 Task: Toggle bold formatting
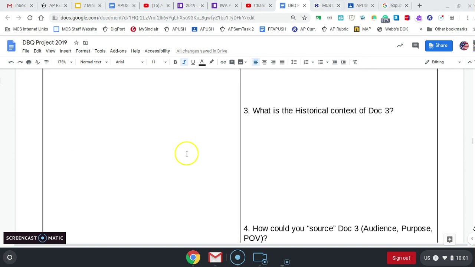click(175, 62)
